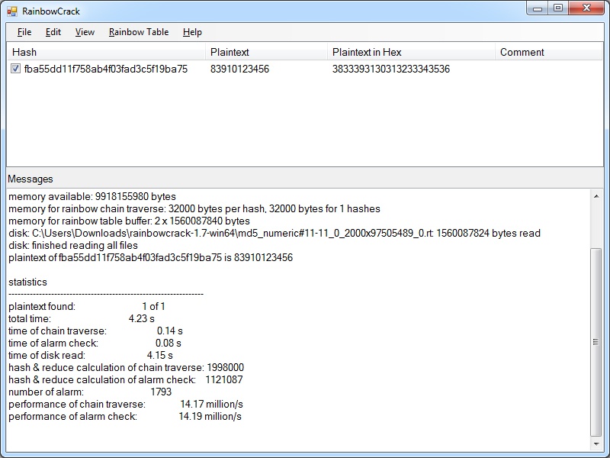Sort by the Hash column header
610x458 pixels.
click(106, 52)
